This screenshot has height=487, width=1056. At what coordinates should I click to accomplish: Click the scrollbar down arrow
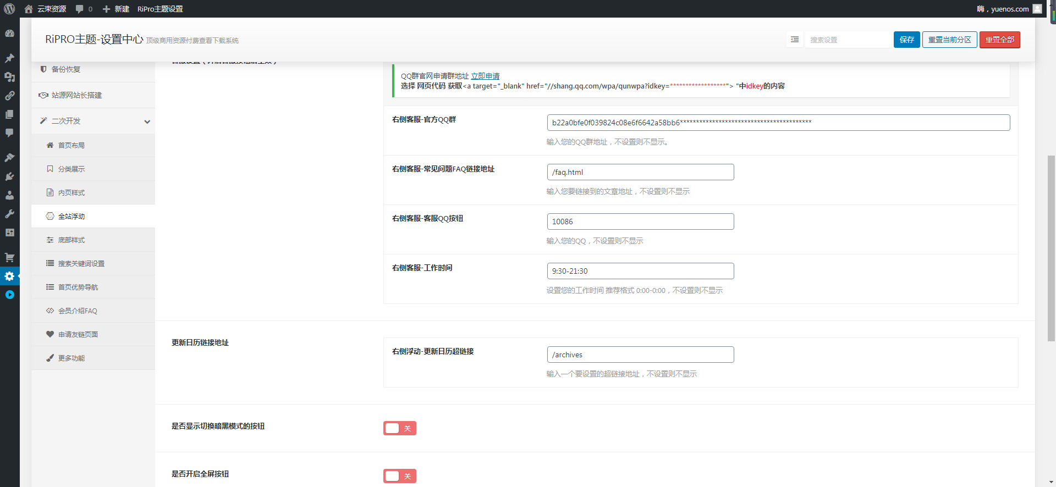(1051, 482)
